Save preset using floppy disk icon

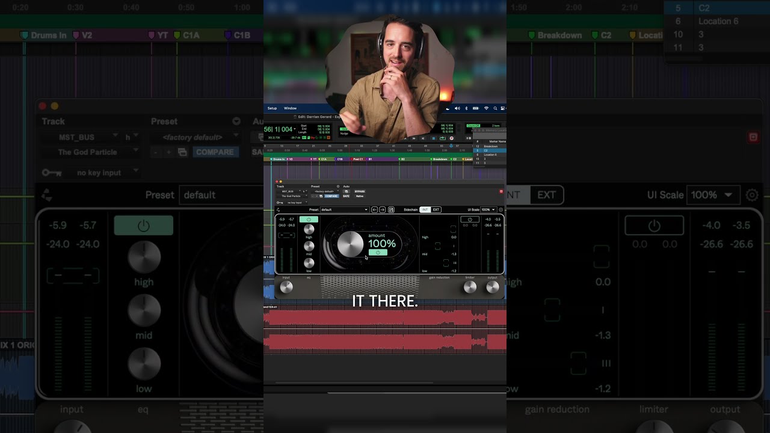[x=391, y=210]
